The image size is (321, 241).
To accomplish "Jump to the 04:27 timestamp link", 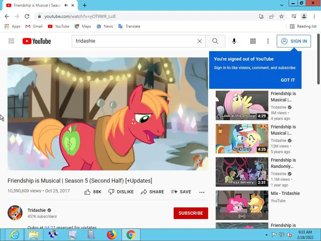I will pos(50,227).
